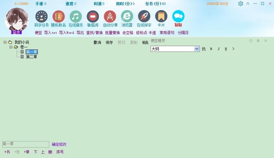Select the 我的小说 root folder

tap(22, 42)
